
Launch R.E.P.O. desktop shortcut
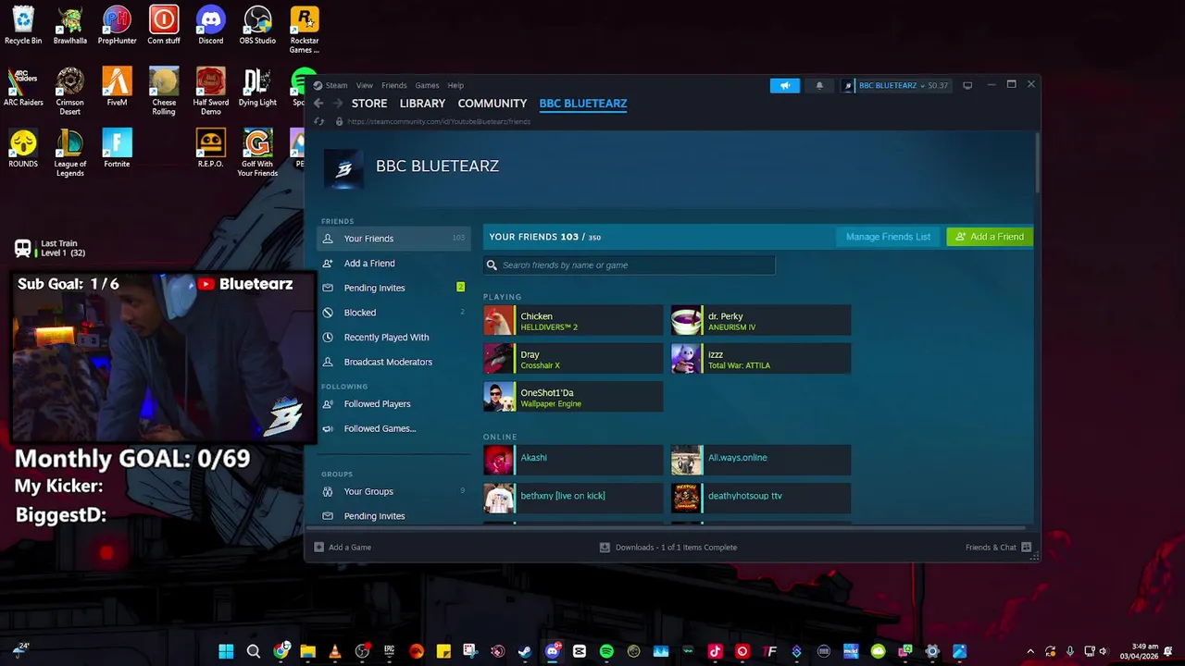pos(211,149)
